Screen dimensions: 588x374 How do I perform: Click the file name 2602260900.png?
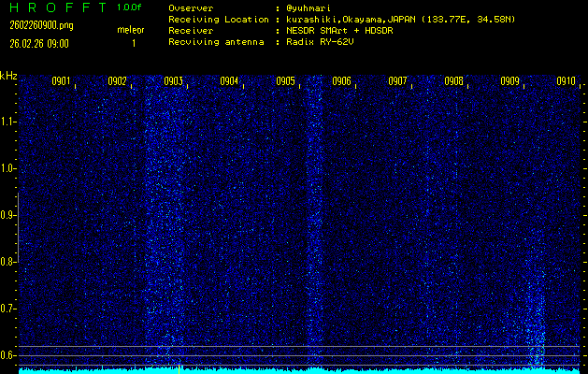pyautogui.click(x=42, y=25)
